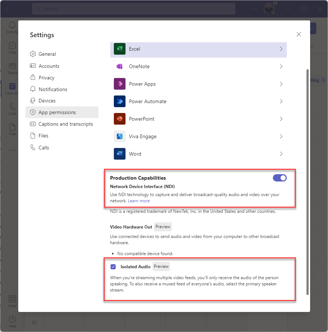This screenshot has height=332, width=328.
Task: Open Chat in the Teams sidebar
Action: click(12, 48)
